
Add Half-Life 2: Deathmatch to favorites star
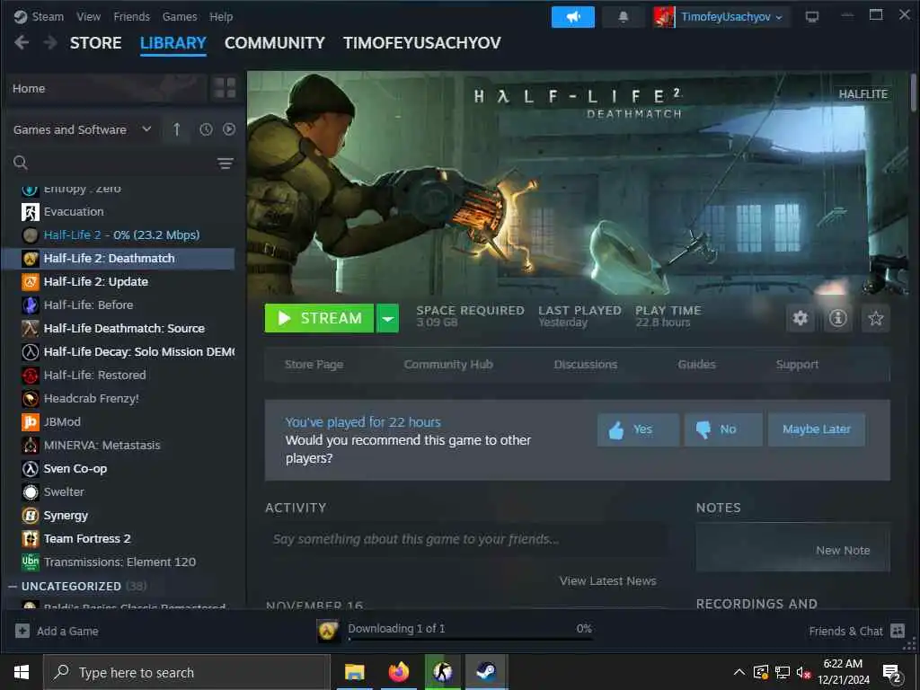coord(875,318)
